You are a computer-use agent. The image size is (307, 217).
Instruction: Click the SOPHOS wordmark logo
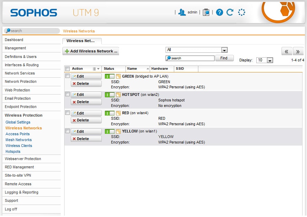(34, 13)
